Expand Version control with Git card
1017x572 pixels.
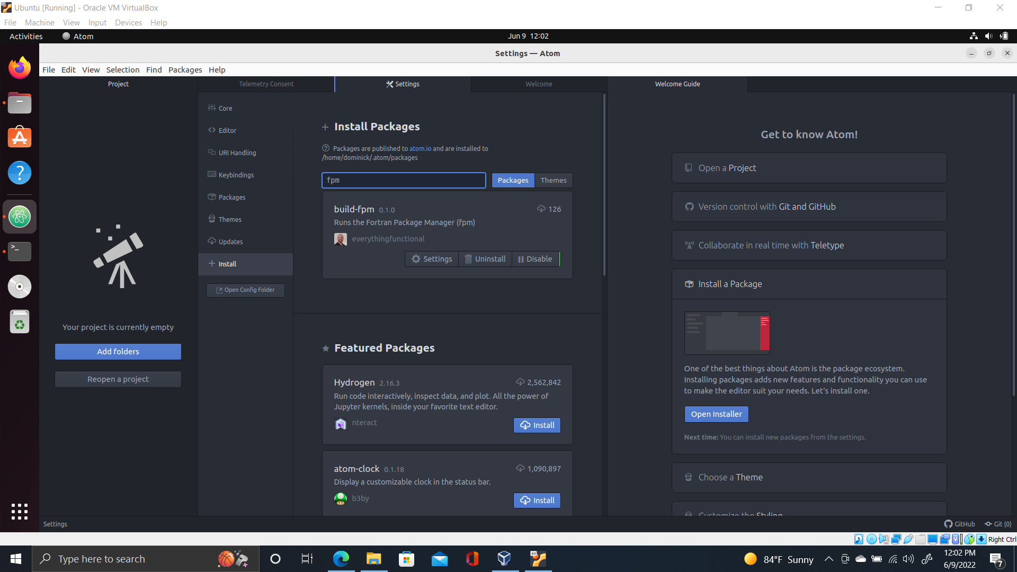809,207
